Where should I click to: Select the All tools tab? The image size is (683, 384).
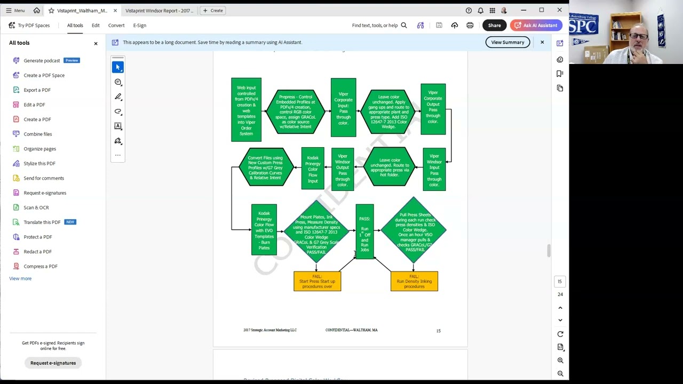click(x=75, y=25)
